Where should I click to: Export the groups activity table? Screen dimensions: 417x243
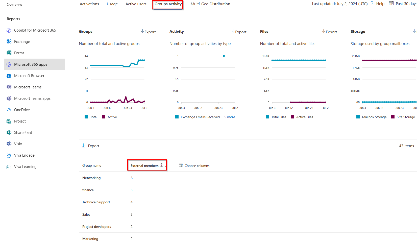(x=90, y=146)
